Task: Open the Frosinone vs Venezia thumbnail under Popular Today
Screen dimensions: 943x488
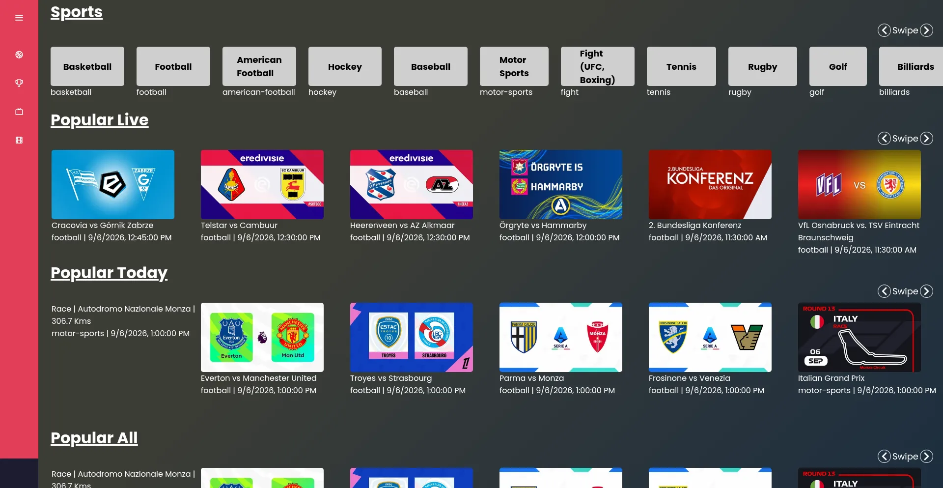Action: pos(710,337)
